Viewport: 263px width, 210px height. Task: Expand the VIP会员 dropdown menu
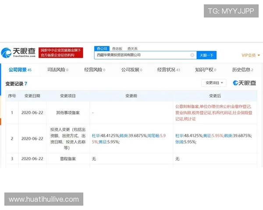[x=251, y=55]
